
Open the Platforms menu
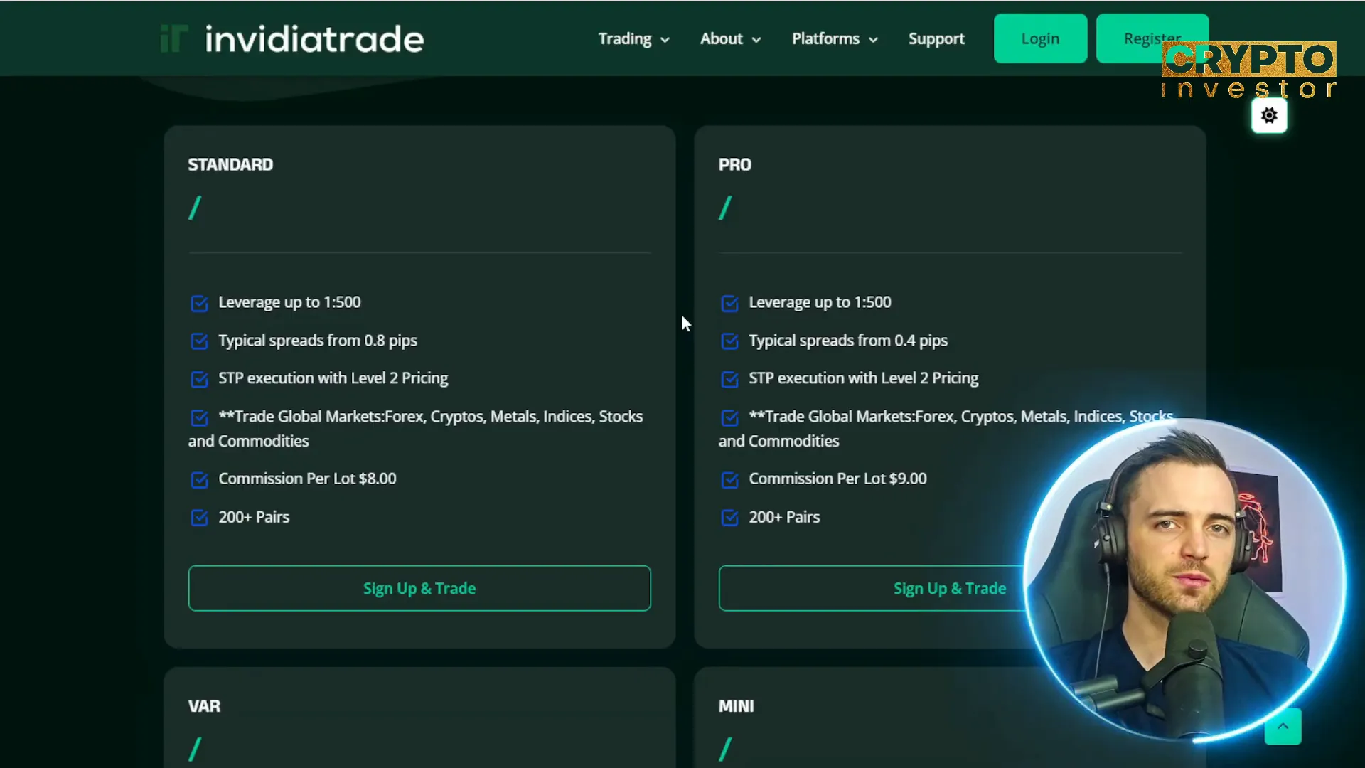tap(825, 38)
